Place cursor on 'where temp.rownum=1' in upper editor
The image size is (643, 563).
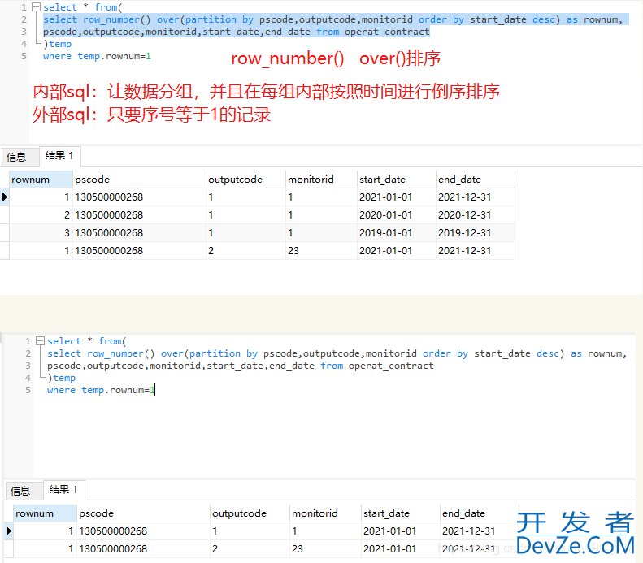98,56
